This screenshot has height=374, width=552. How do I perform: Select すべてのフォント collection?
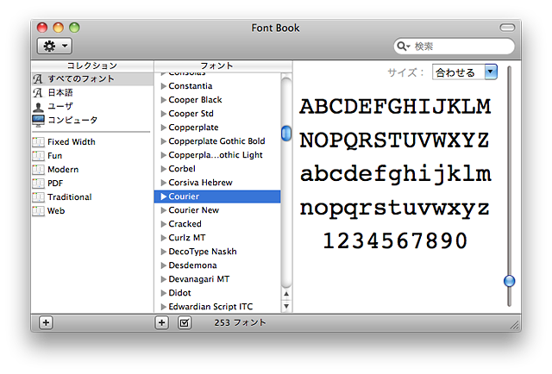click(92, 78)
